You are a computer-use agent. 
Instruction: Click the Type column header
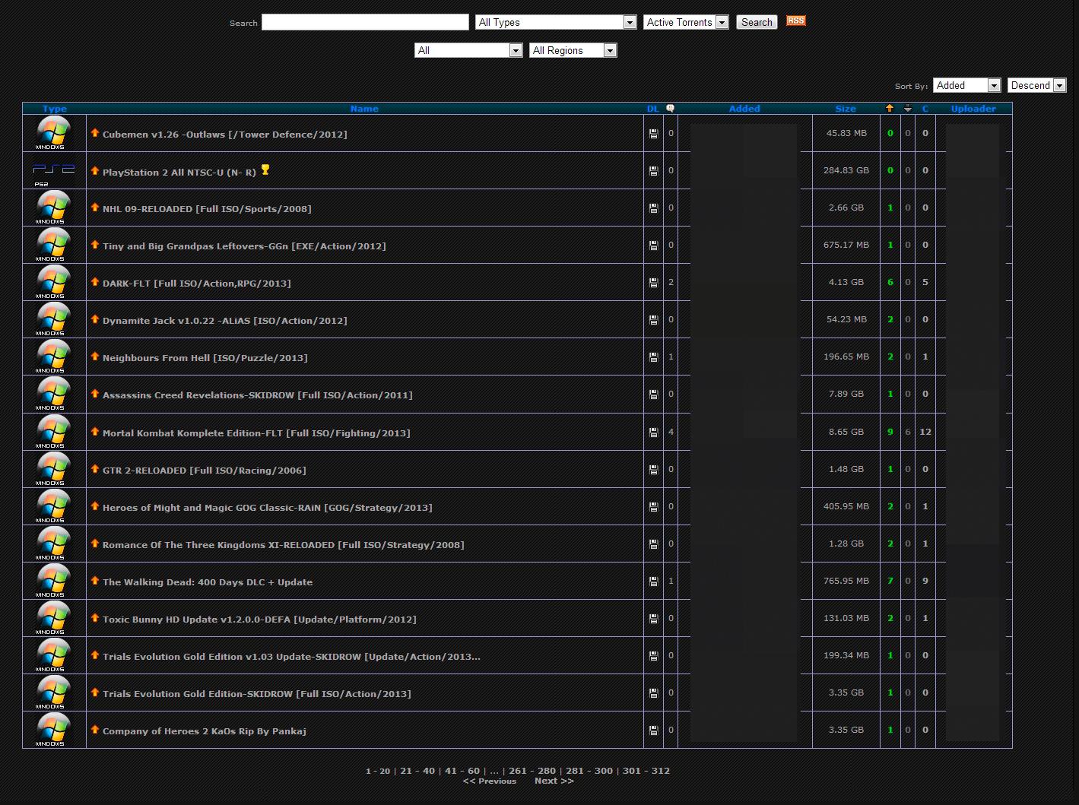[x=55, y=109]
